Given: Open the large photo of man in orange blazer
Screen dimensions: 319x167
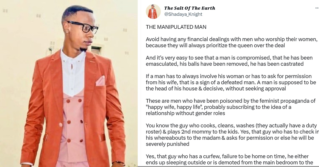Looking at the screenshot, I should point(69,83).
